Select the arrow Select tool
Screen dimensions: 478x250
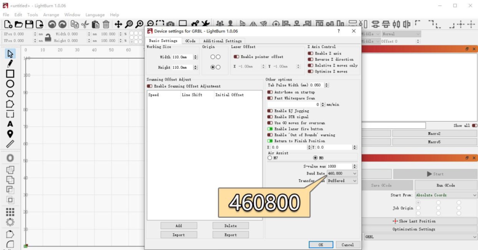[10, 54]
